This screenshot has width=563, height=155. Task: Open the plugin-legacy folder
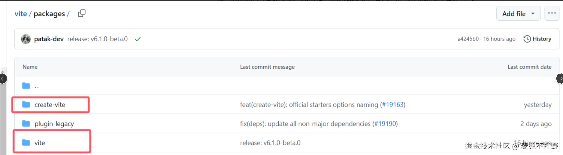point(54,124)
